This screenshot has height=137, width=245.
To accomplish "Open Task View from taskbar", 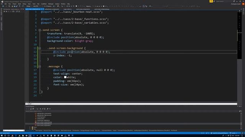I will pos(8,135).
